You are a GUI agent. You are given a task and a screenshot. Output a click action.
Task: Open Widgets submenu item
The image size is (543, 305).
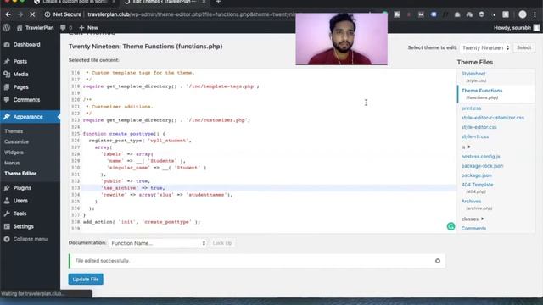[14, 152]
